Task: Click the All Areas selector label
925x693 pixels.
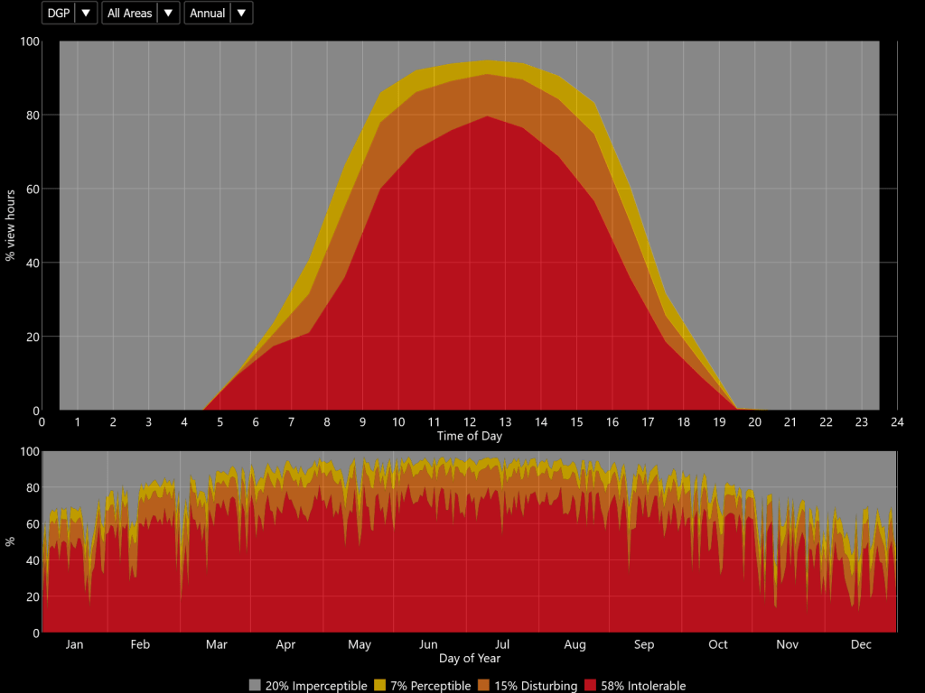Action: point(130,14)
